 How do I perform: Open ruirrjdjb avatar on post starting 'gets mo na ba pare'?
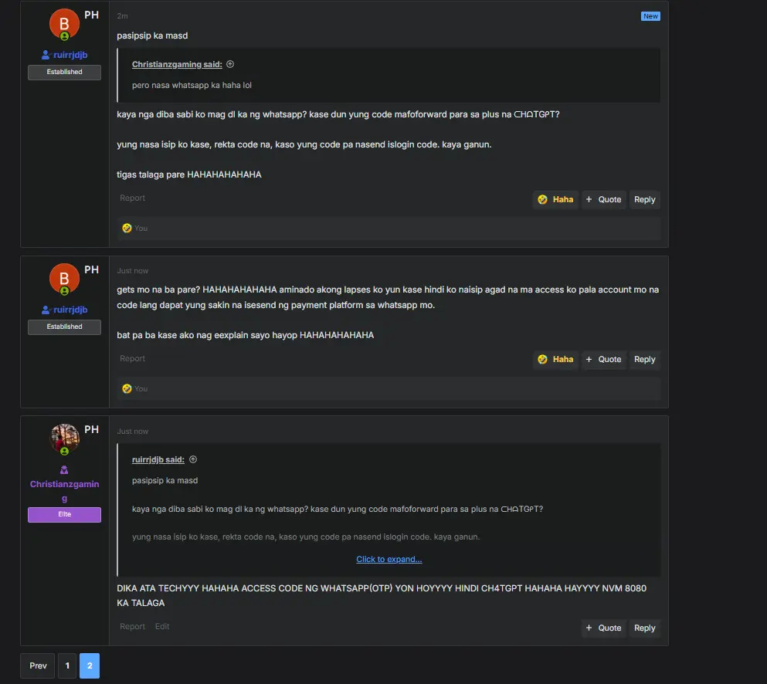tap(64, 278)
